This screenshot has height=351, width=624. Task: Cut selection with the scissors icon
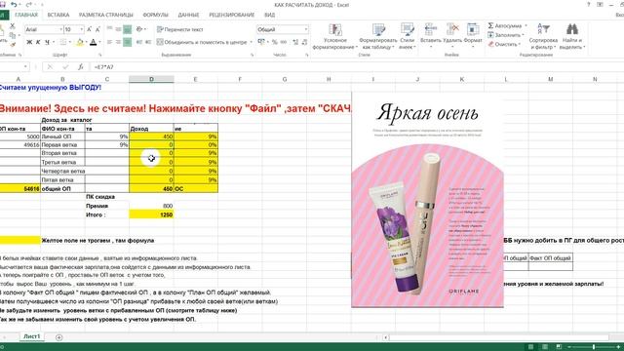click(x=13, y=26)
